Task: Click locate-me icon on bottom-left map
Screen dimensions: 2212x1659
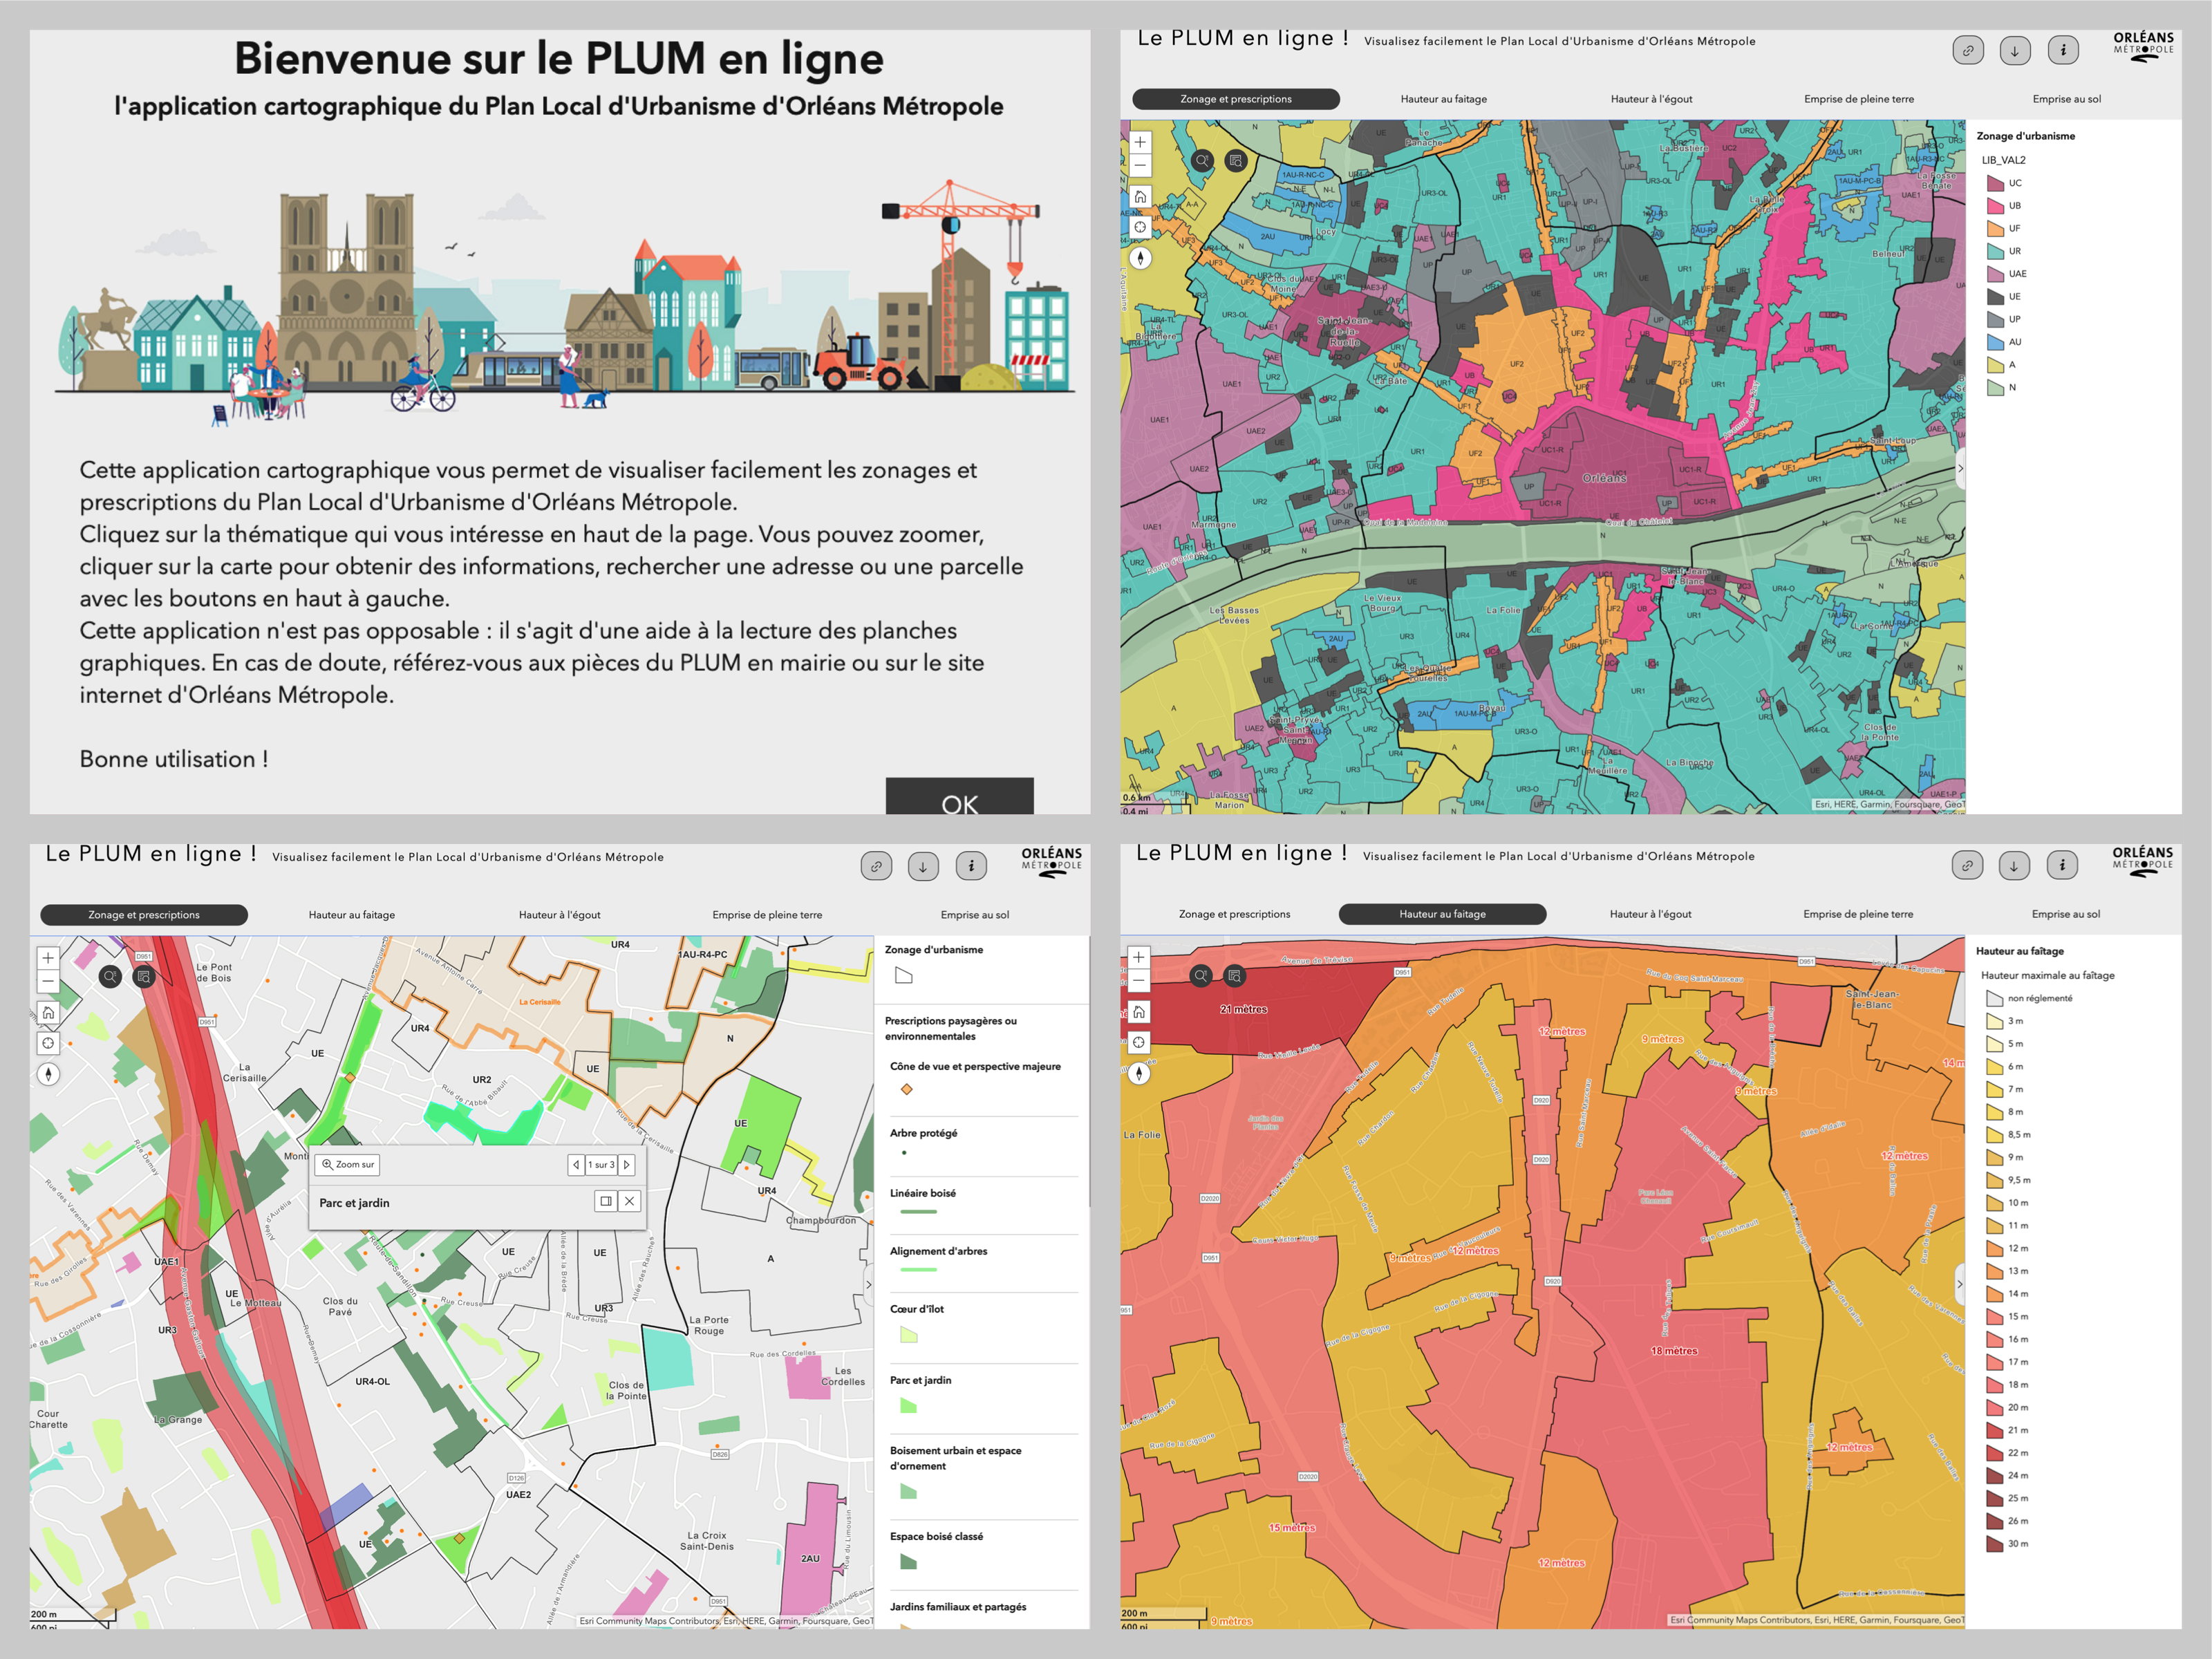Action: click(48, 1043)
